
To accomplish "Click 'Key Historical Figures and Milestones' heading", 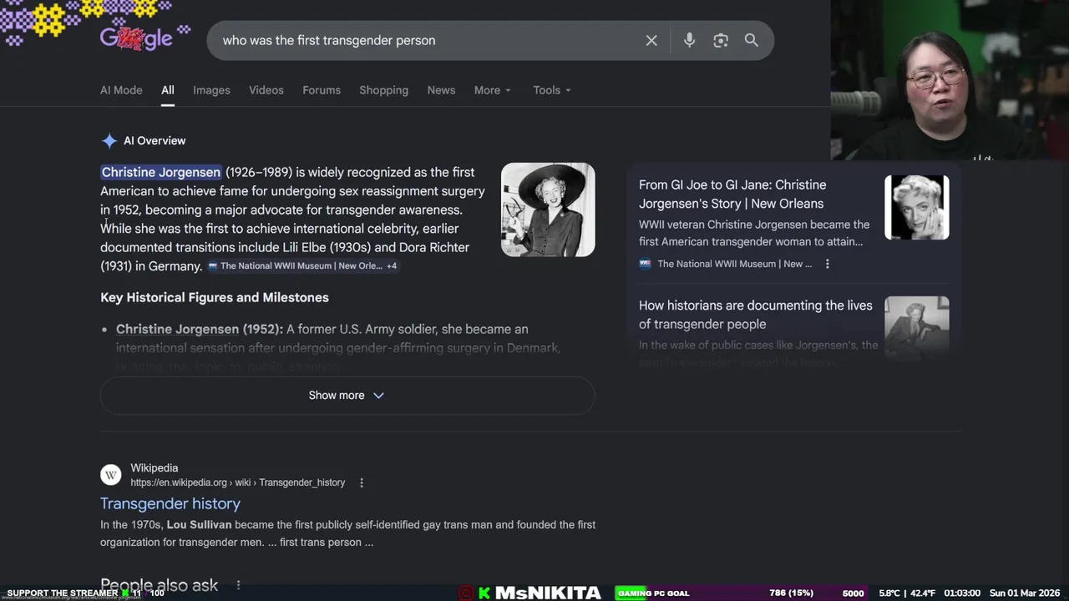I will click(215, 297).
